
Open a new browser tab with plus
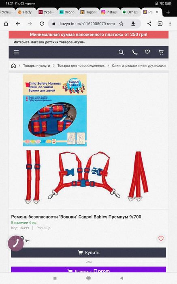click(168, 12)
